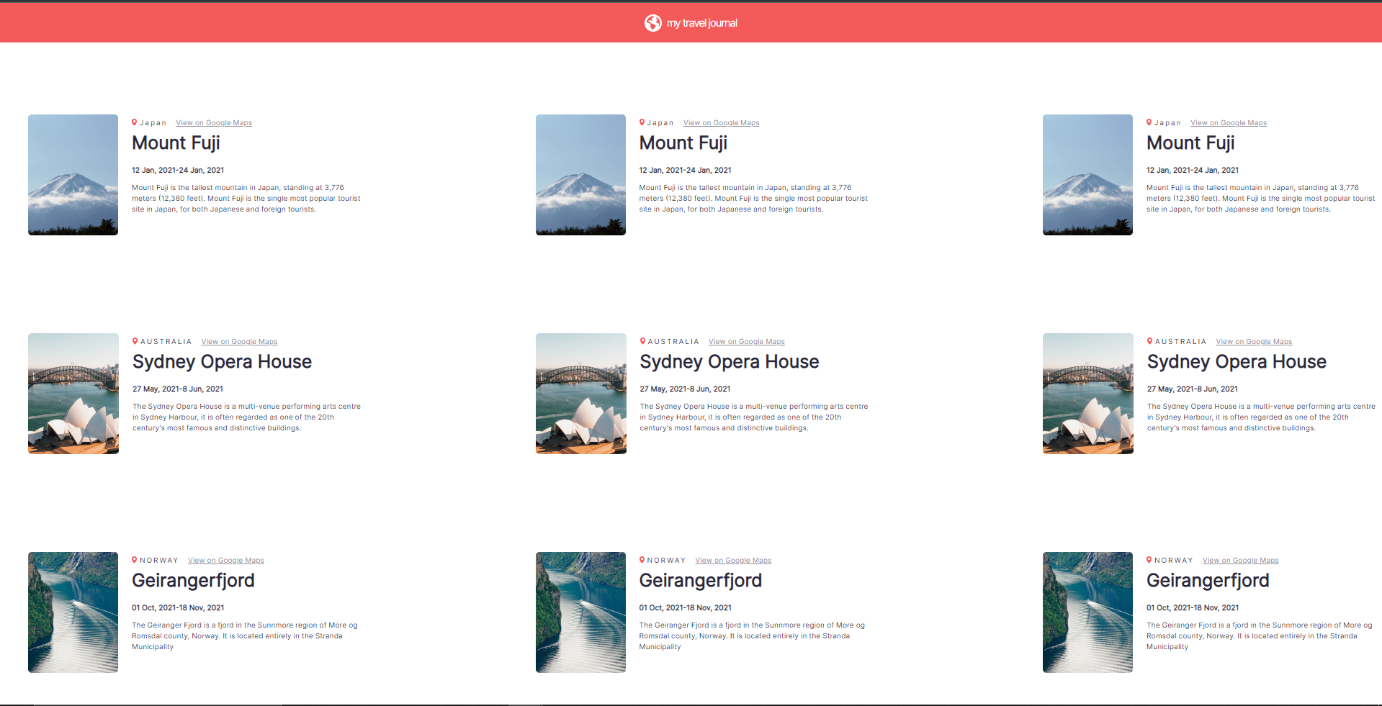The width and height of the screenshot is (1382, 706).
Task: Click the location pin beside Australia, right column
Action: tap(1149, 341)
